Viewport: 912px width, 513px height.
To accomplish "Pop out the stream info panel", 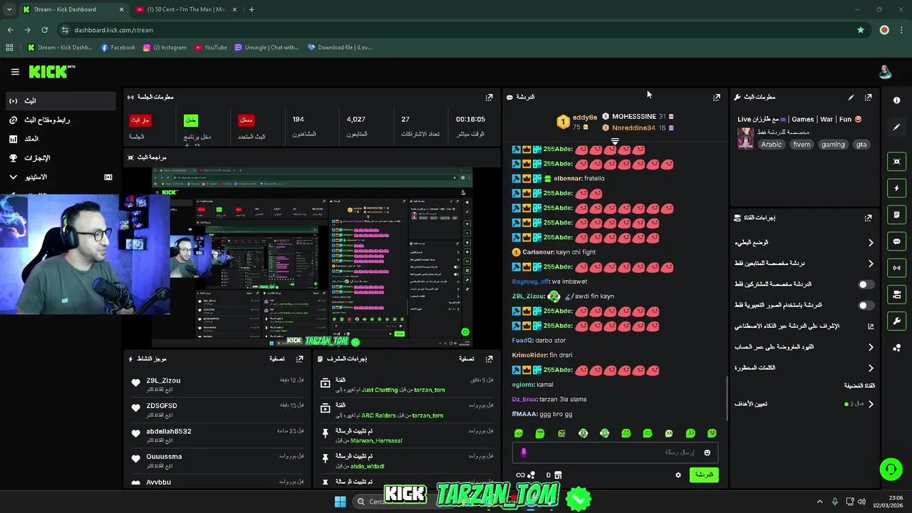I will 868,97.
